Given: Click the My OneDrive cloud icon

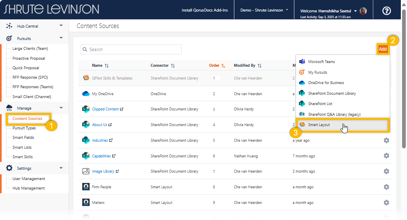Looking at the screenshot, I should (86, 94).
